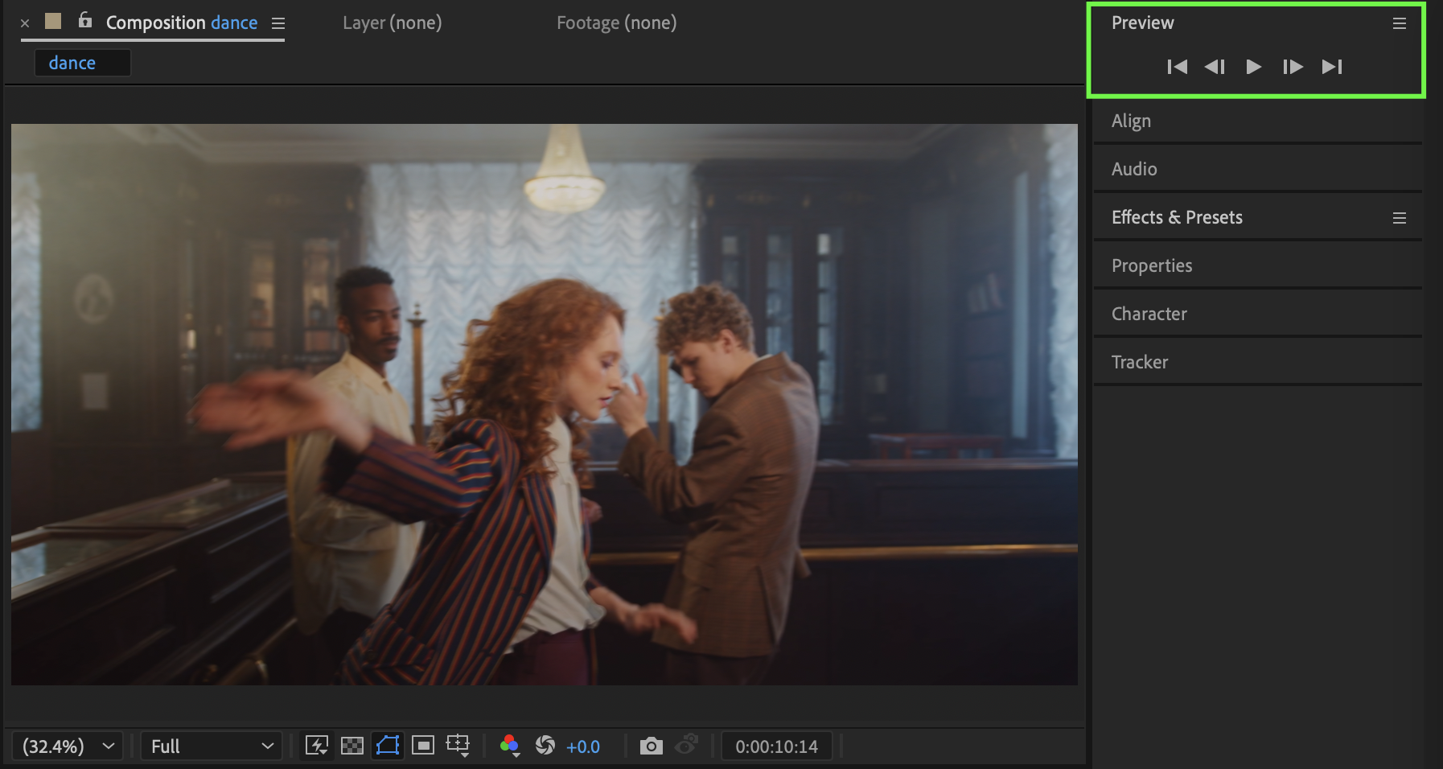Switch to the Layer (none) tab

(x=392, y=23)
